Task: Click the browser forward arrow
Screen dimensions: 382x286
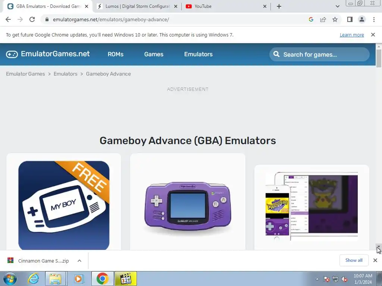Action: click(x=20, y=19)
